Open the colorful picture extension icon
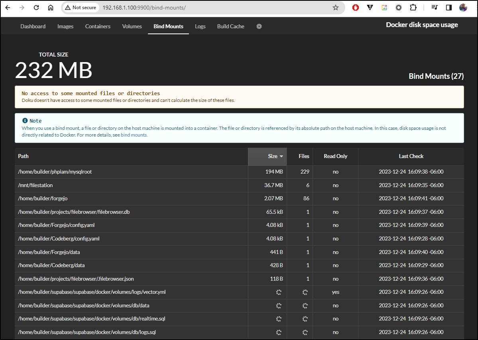 coord(384,8)
